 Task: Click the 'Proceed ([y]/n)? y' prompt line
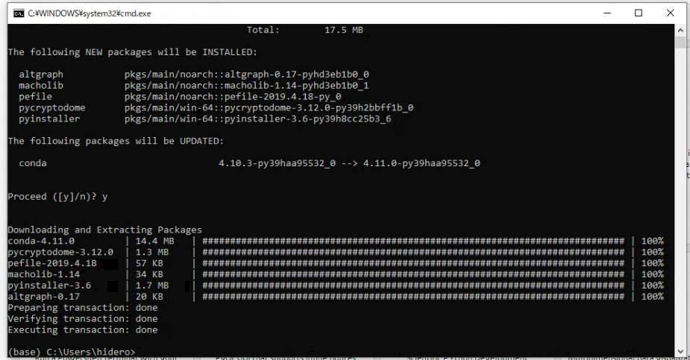click(57, 197)
